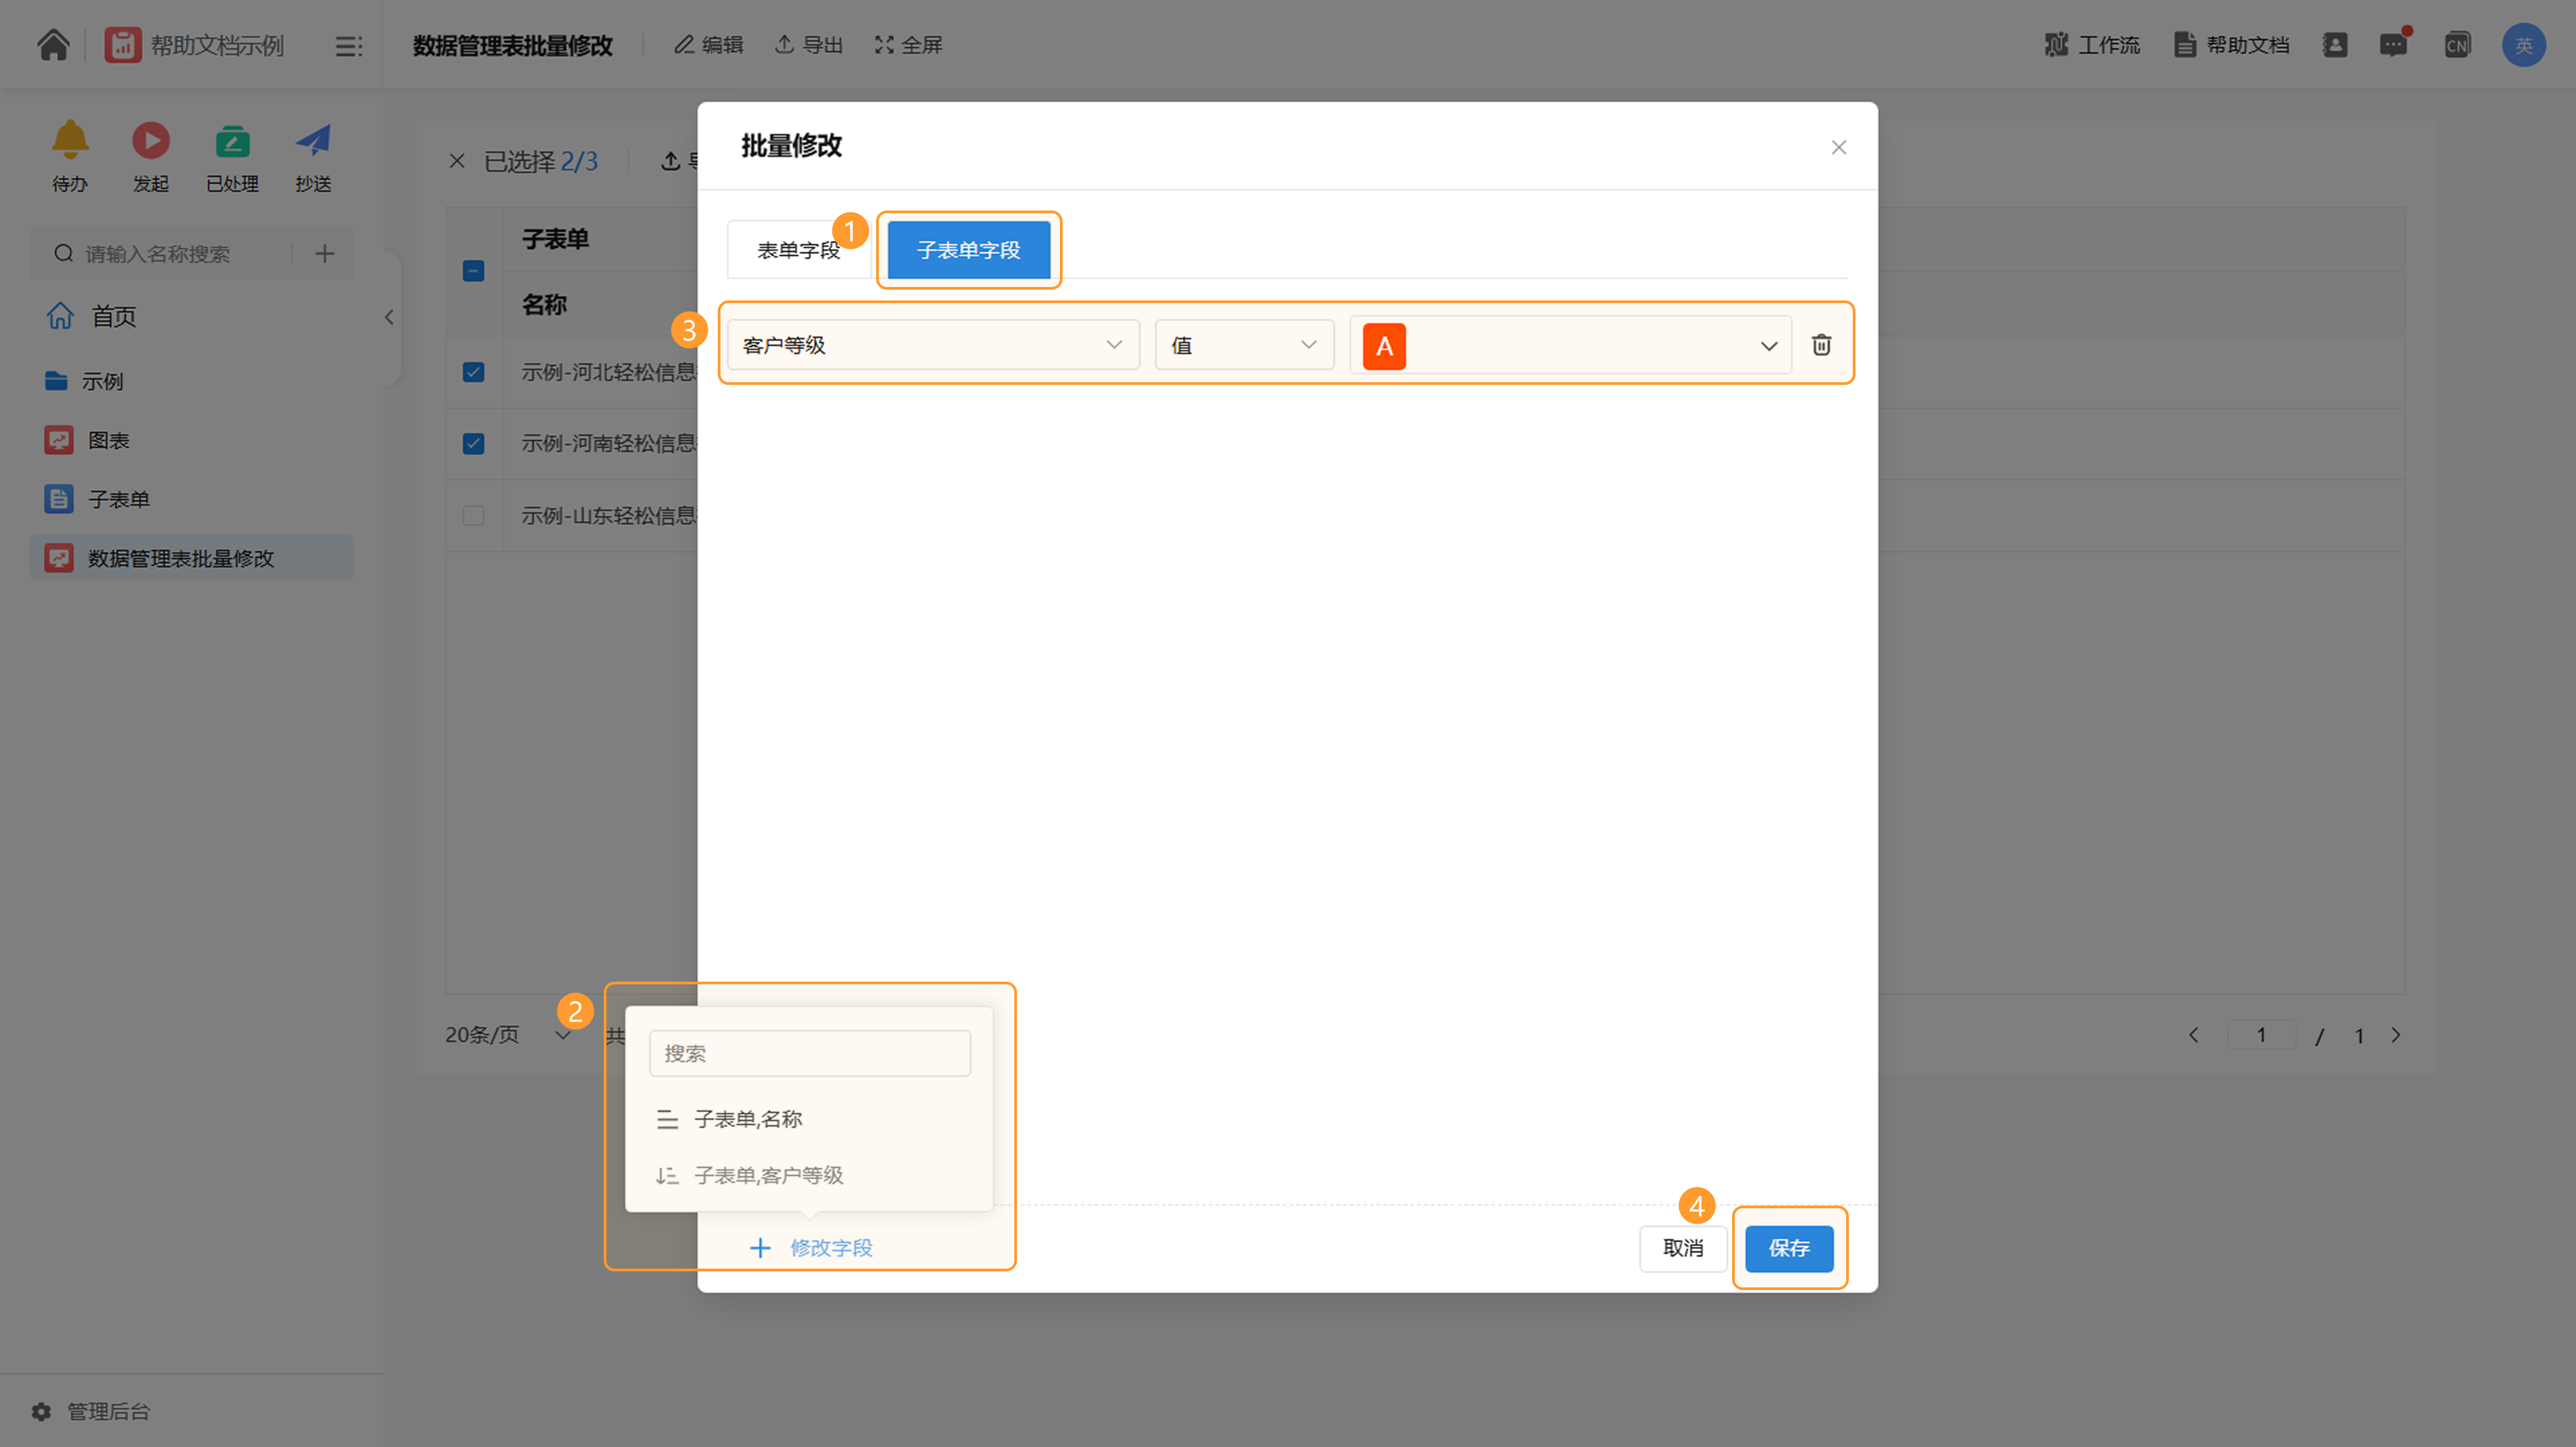Open 工作流 workflow from top bar
This screenshot has width=2576, height=1447.
[2092, 45]
